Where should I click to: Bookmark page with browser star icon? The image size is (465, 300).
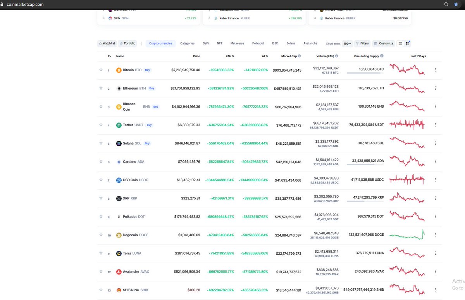(x=456, y=4)
